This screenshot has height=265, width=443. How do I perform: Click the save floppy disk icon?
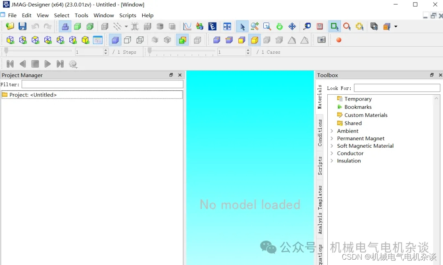22,27
